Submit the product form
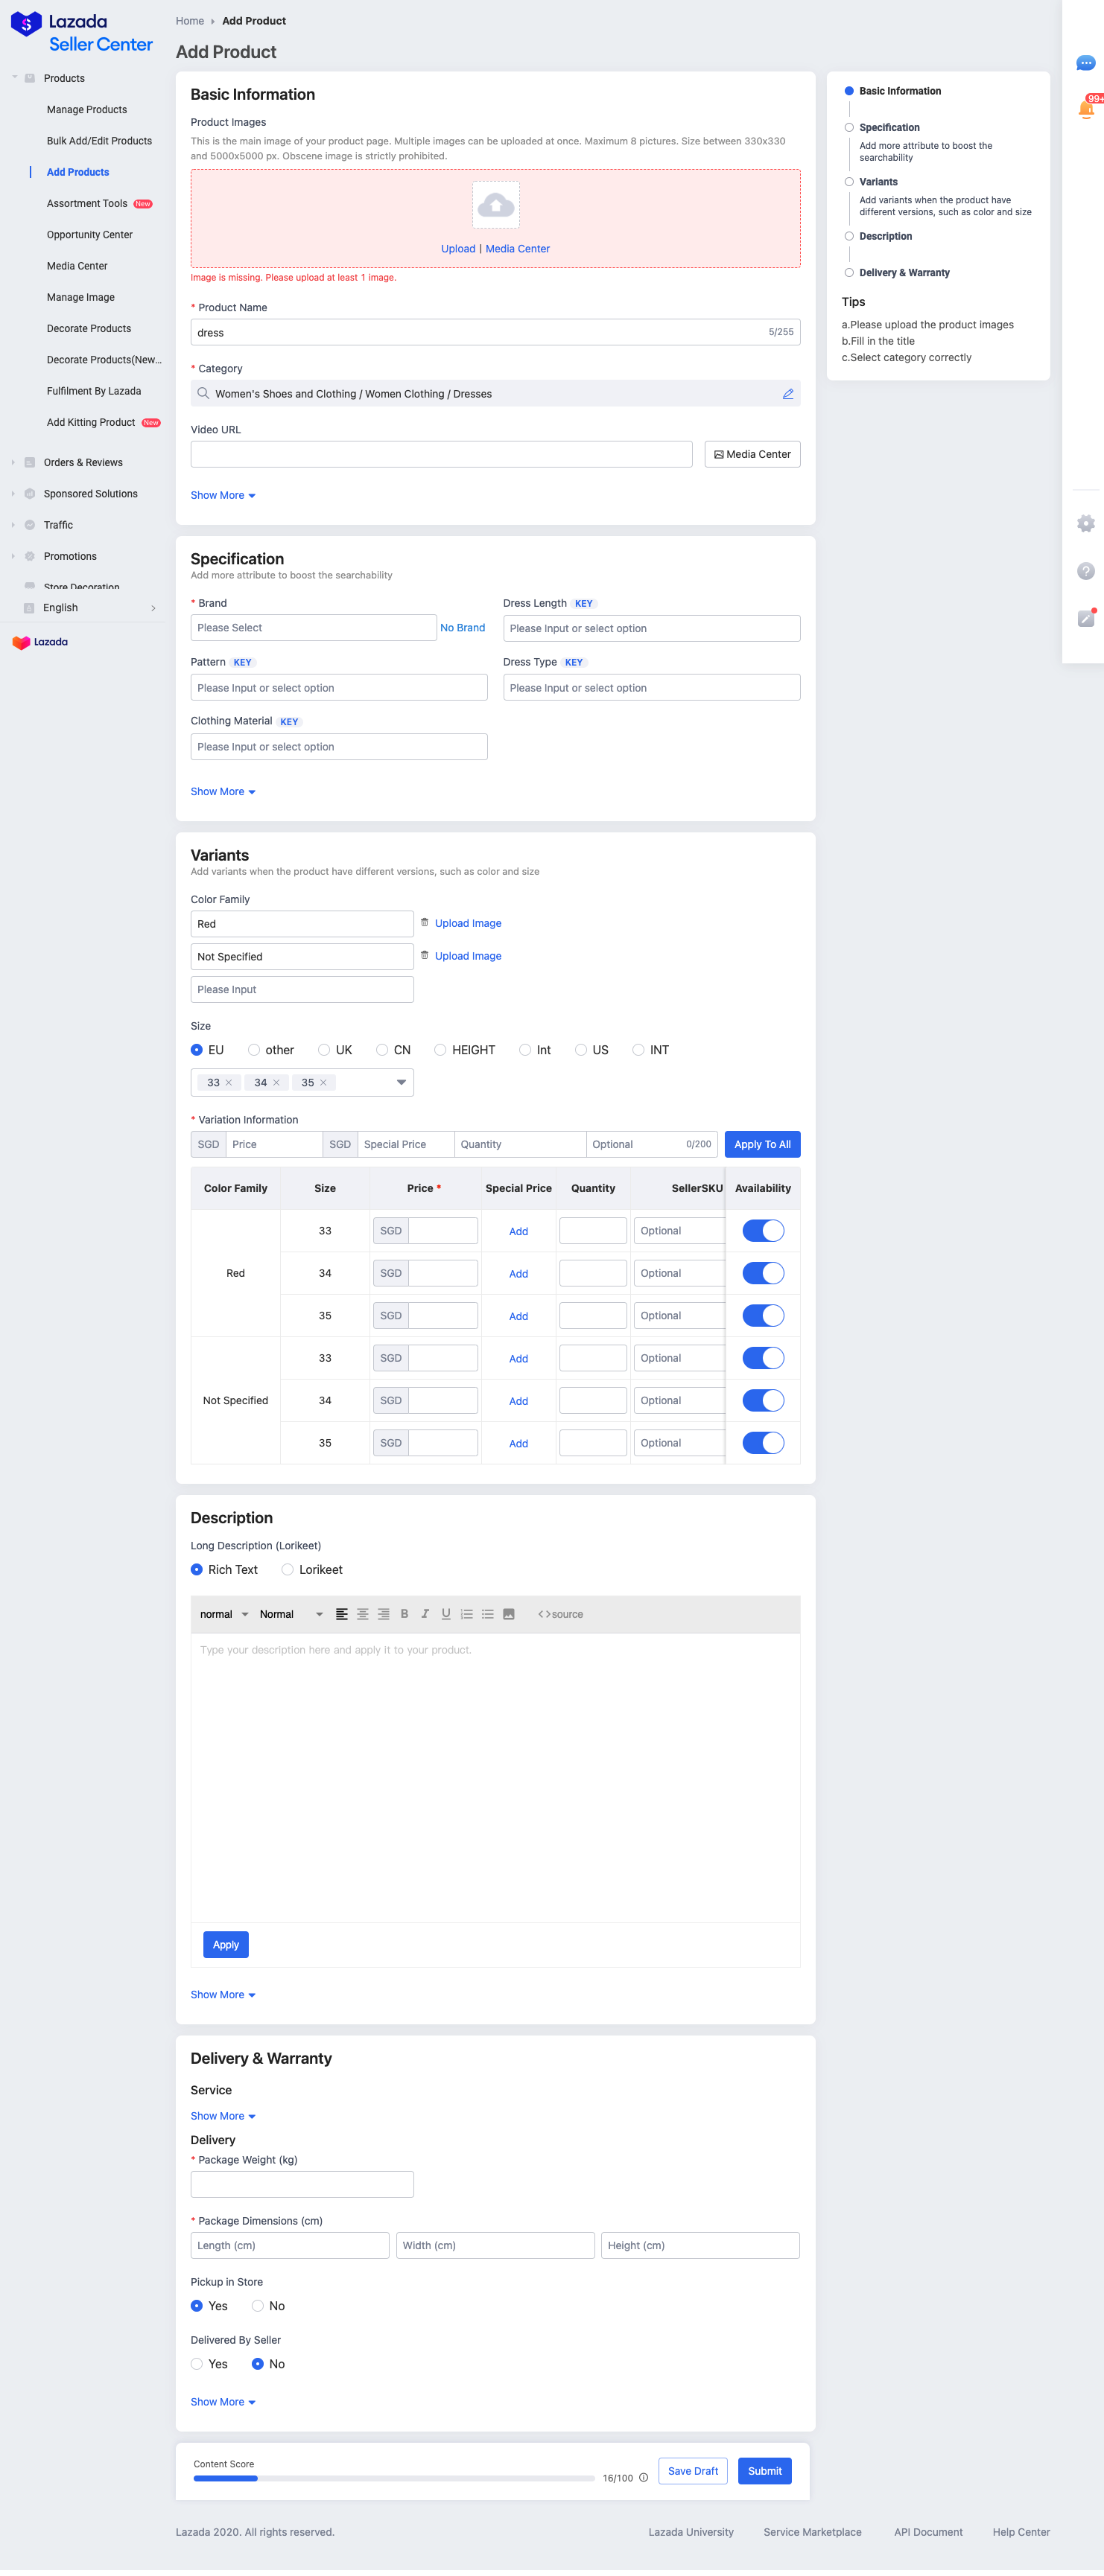 point(765,2471)
